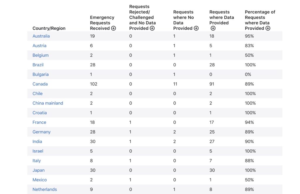Screen dimensions: 300x194
Task: Open the Japan country link
Action: click(x=38, y=170)
